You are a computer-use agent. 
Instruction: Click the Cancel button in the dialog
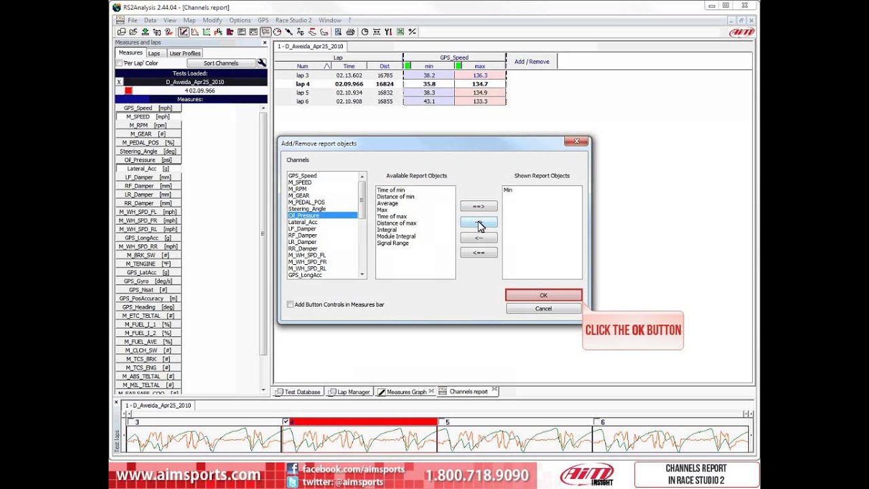point(544,308)
